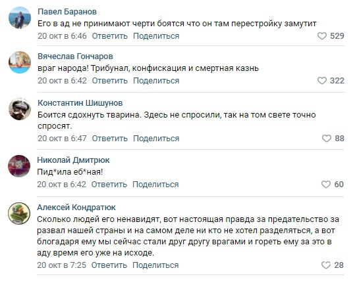Open timestamp 20 окт в 7:25
This screenshot has width=357, height=287.
(62, 265)
